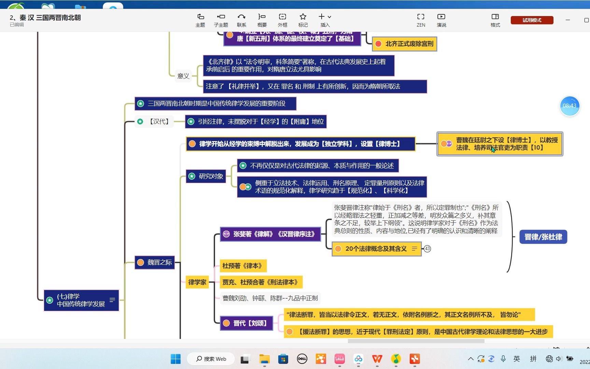Select the "律法断罪，皆当以法律令正文 quote topic
This screenshot has width=590, height=369.
(x=409, y=315)
